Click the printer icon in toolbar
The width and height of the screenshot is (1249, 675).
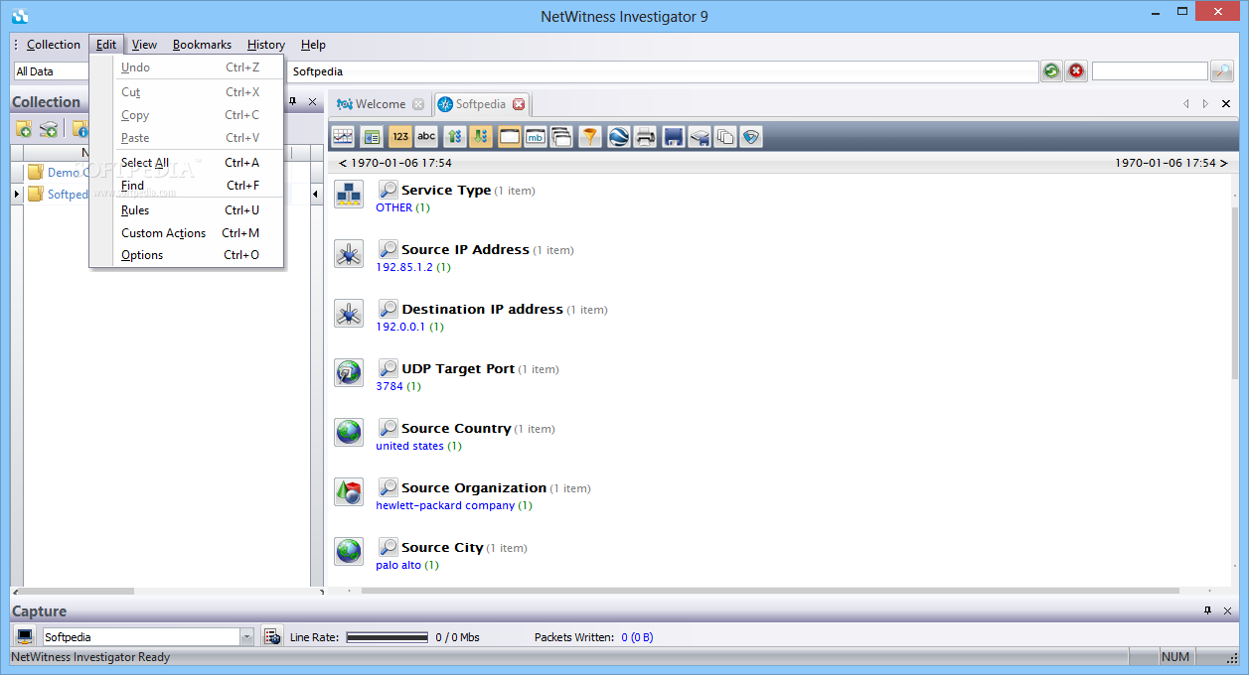coord(645,137)
